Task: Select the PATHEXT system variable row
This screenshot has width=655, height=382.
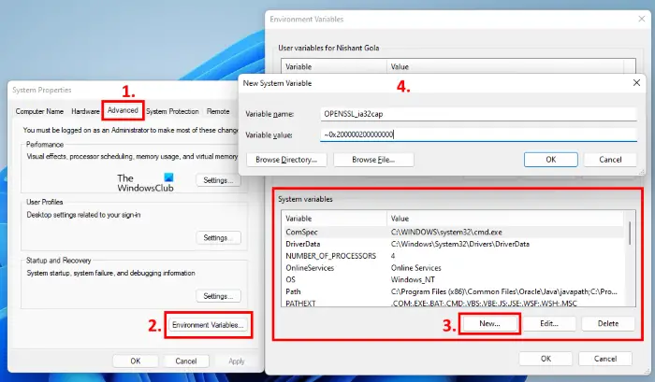Action: (454, 304)
